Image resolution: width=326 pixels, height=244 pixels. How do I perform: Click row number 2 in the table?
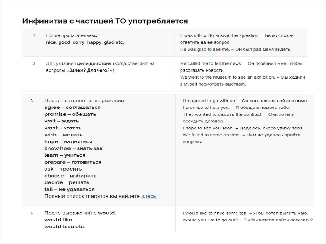(x=34, y=63)
